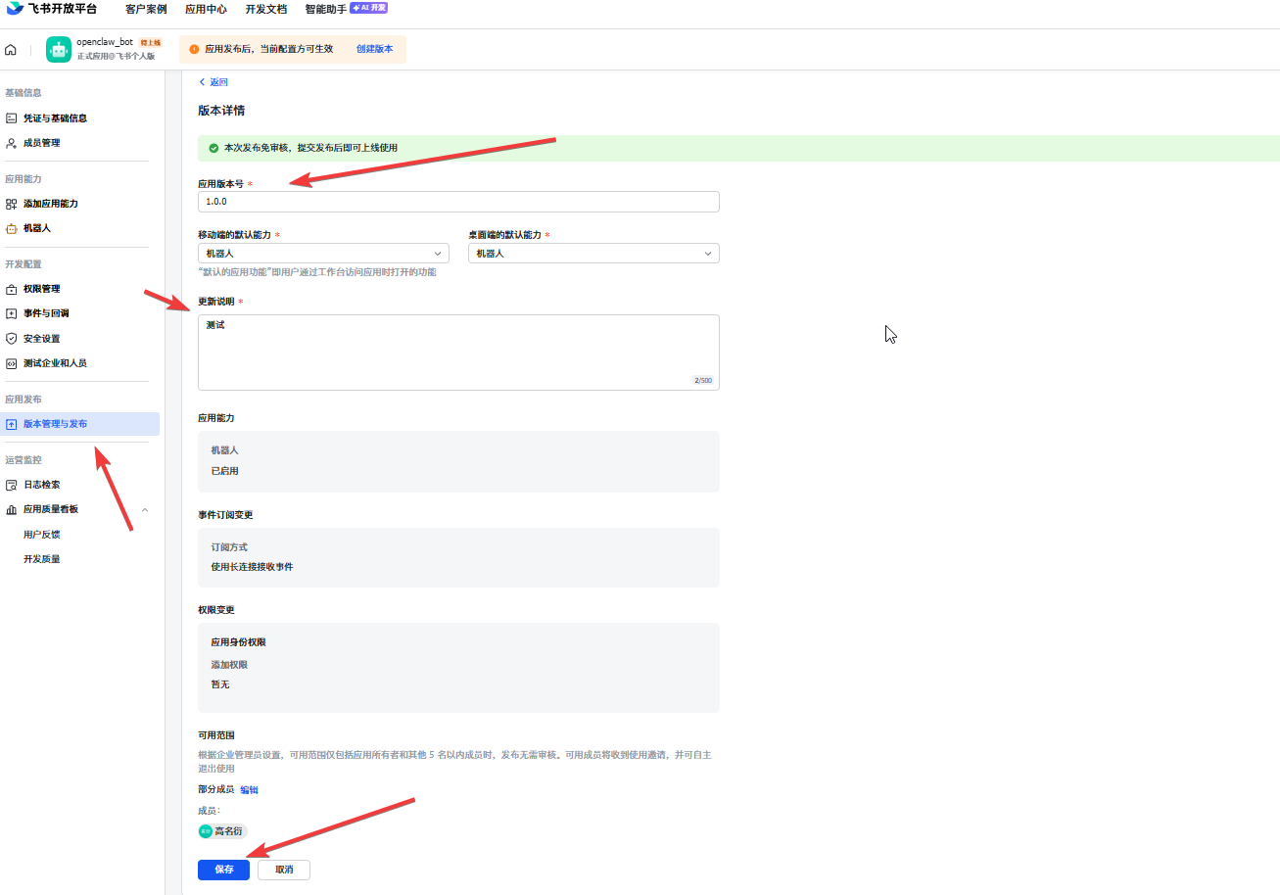1280x895 pixels.
Task: Click the 创建版本 link in banner
Action: [374, 49]
